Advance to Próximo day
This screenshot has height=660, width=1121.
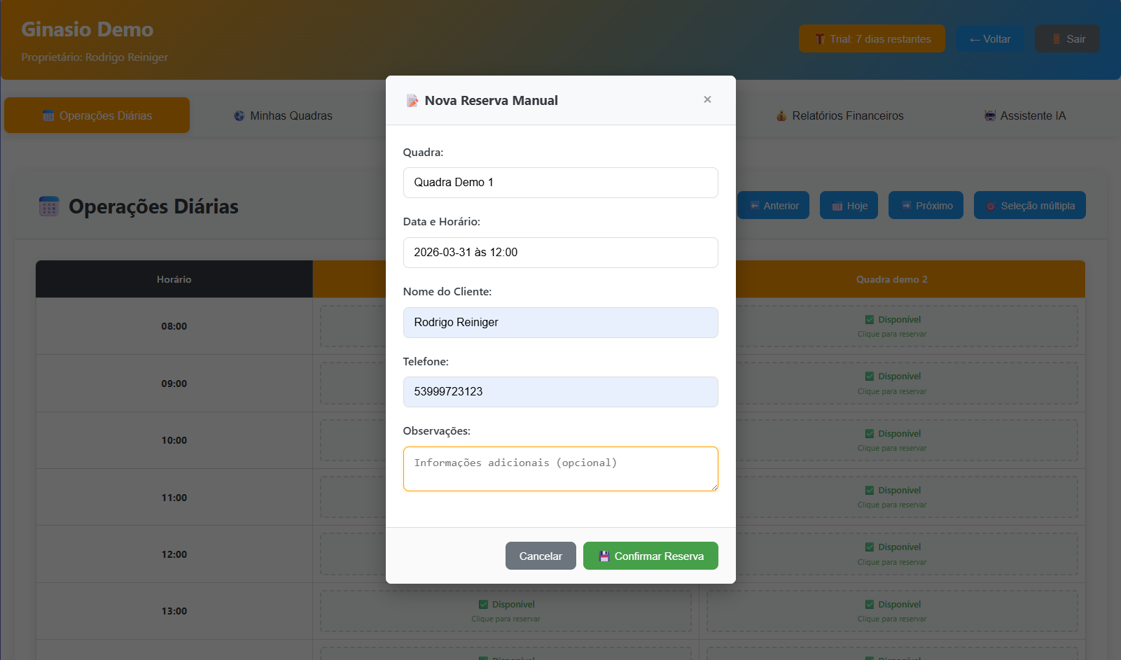926,206
